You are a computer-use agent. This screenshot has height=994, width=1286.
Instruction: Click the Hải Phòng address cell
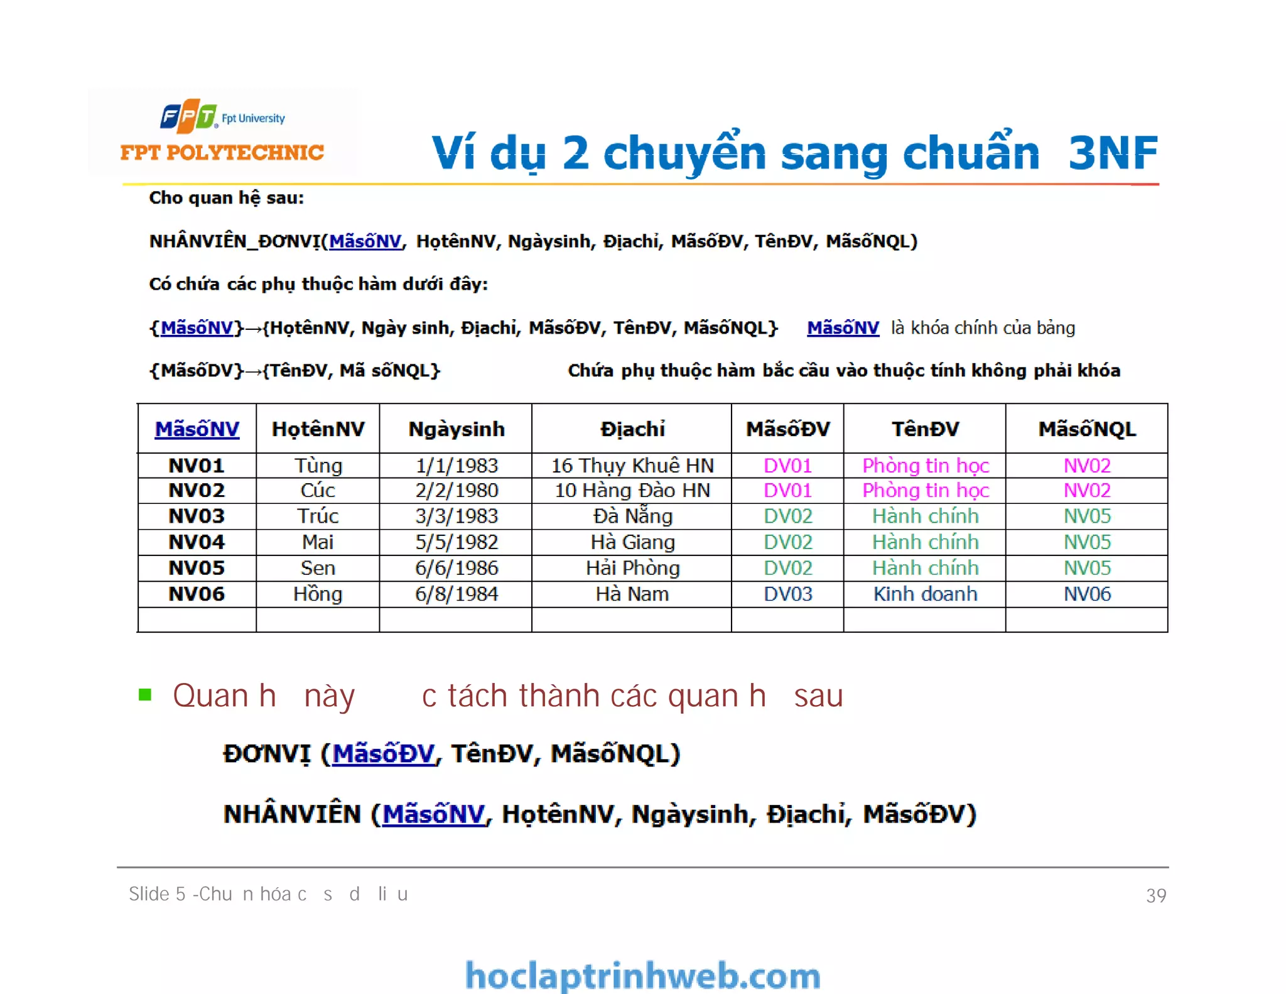[632, 568]
